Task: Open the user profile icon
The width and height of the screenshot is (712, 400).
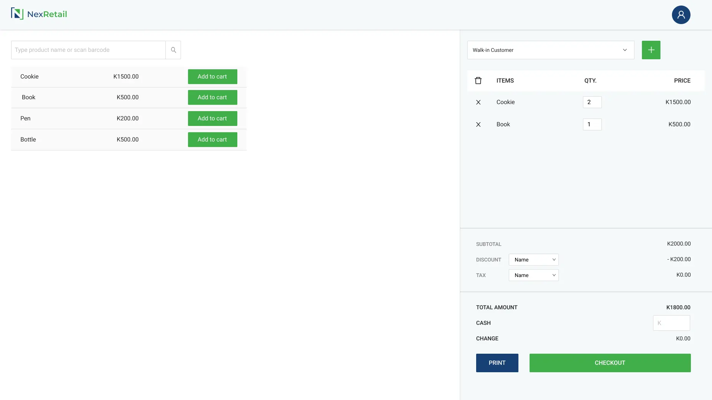Action: point(682,15)
